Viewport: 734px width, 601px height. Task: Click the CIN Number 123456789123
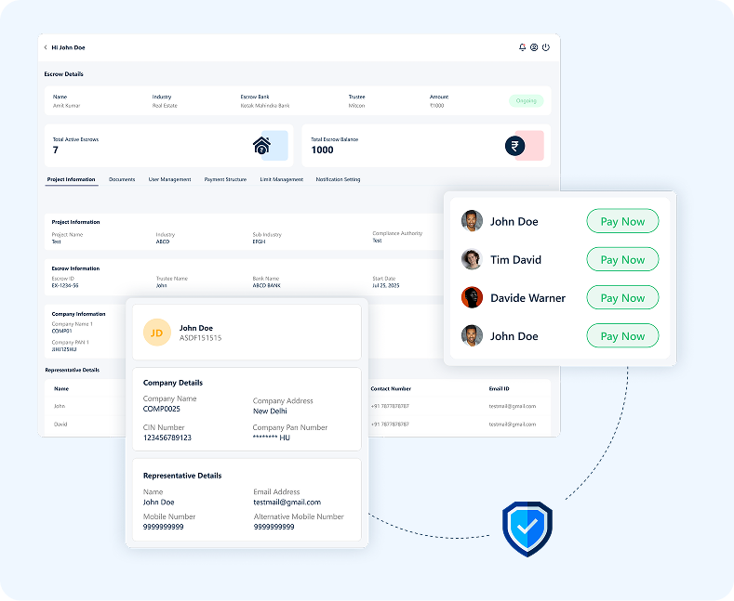[x=167, y=438]
